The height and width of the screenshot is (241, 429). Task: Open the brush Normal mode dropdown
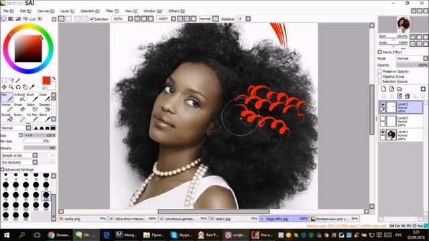pyautogui.click(x=16, y=128)
